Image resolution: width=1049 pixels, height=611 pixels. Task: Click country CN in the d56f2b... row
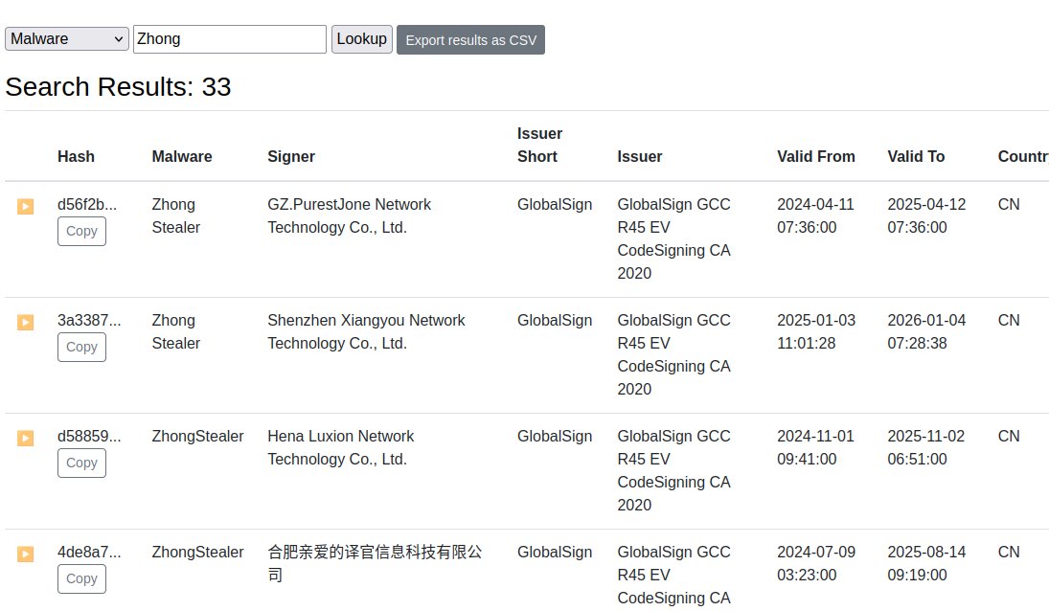pyautogui.click(x=1009, y=205)
